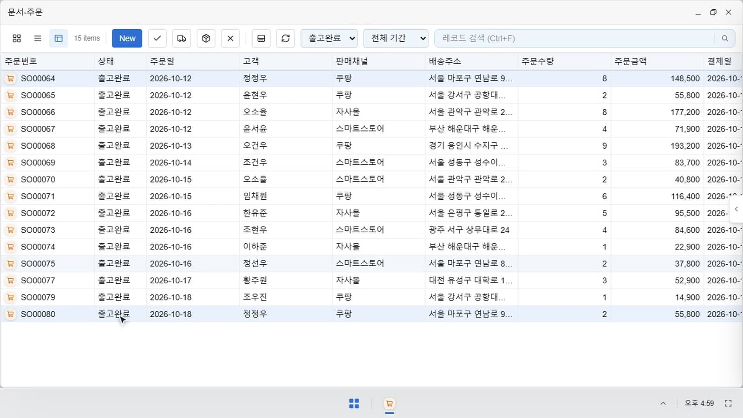Screen dimensions: 743x418
Task: Switch to grid card view icon
Action: coord(17,39)
